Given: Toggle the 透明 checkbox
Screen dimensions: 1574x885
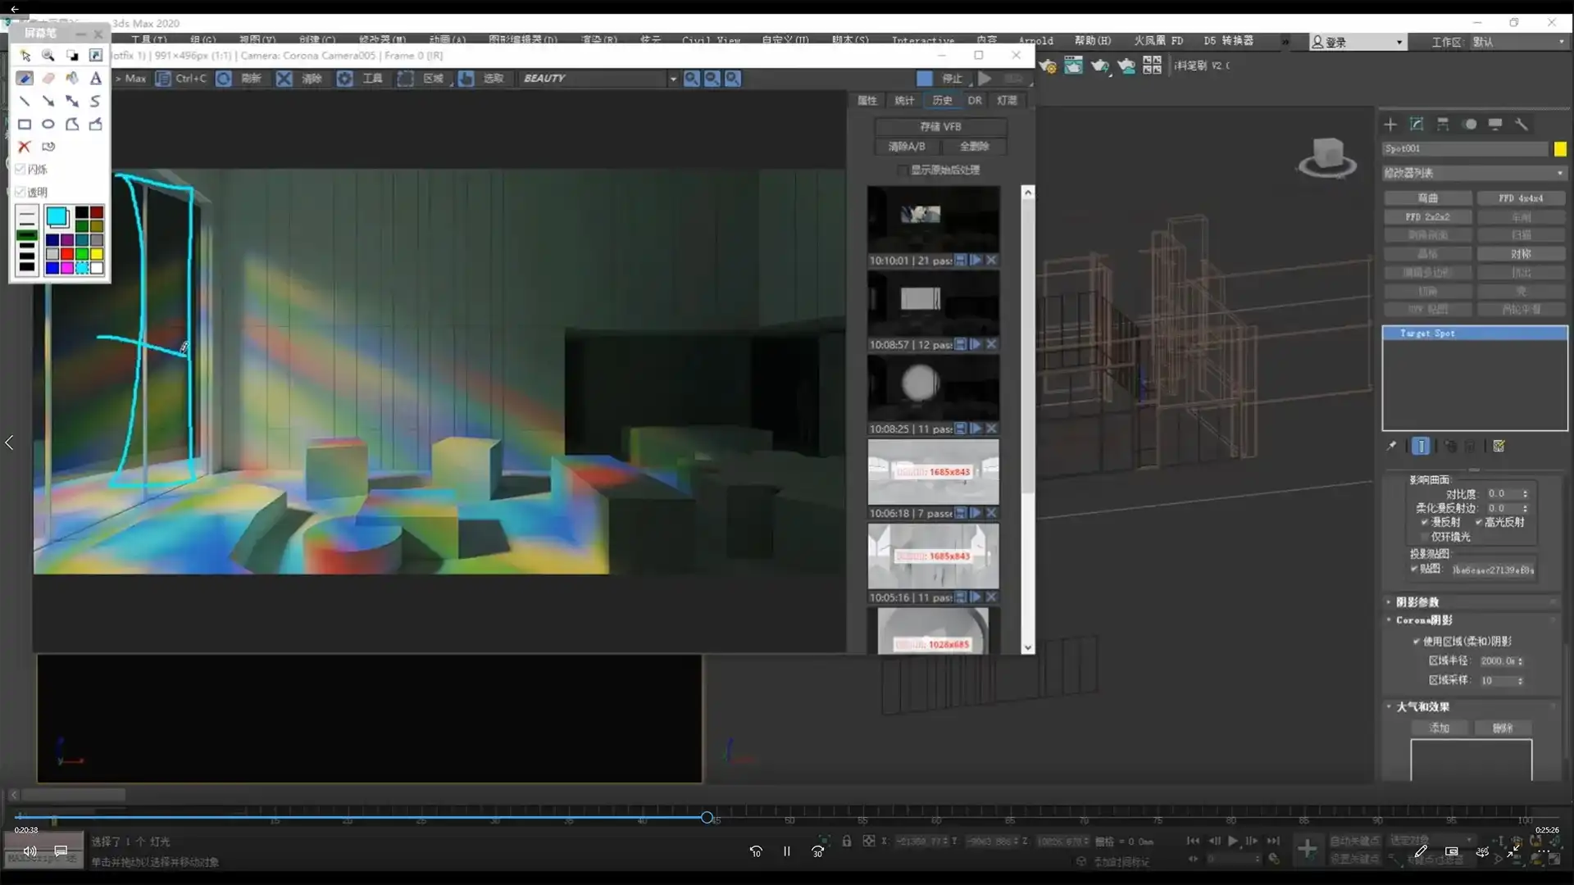Looking at the screenshot, I should point(20,193).
